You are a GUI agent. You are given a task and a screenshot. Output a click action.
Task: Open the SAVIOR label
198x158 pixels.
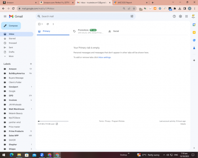pos(12,140)
